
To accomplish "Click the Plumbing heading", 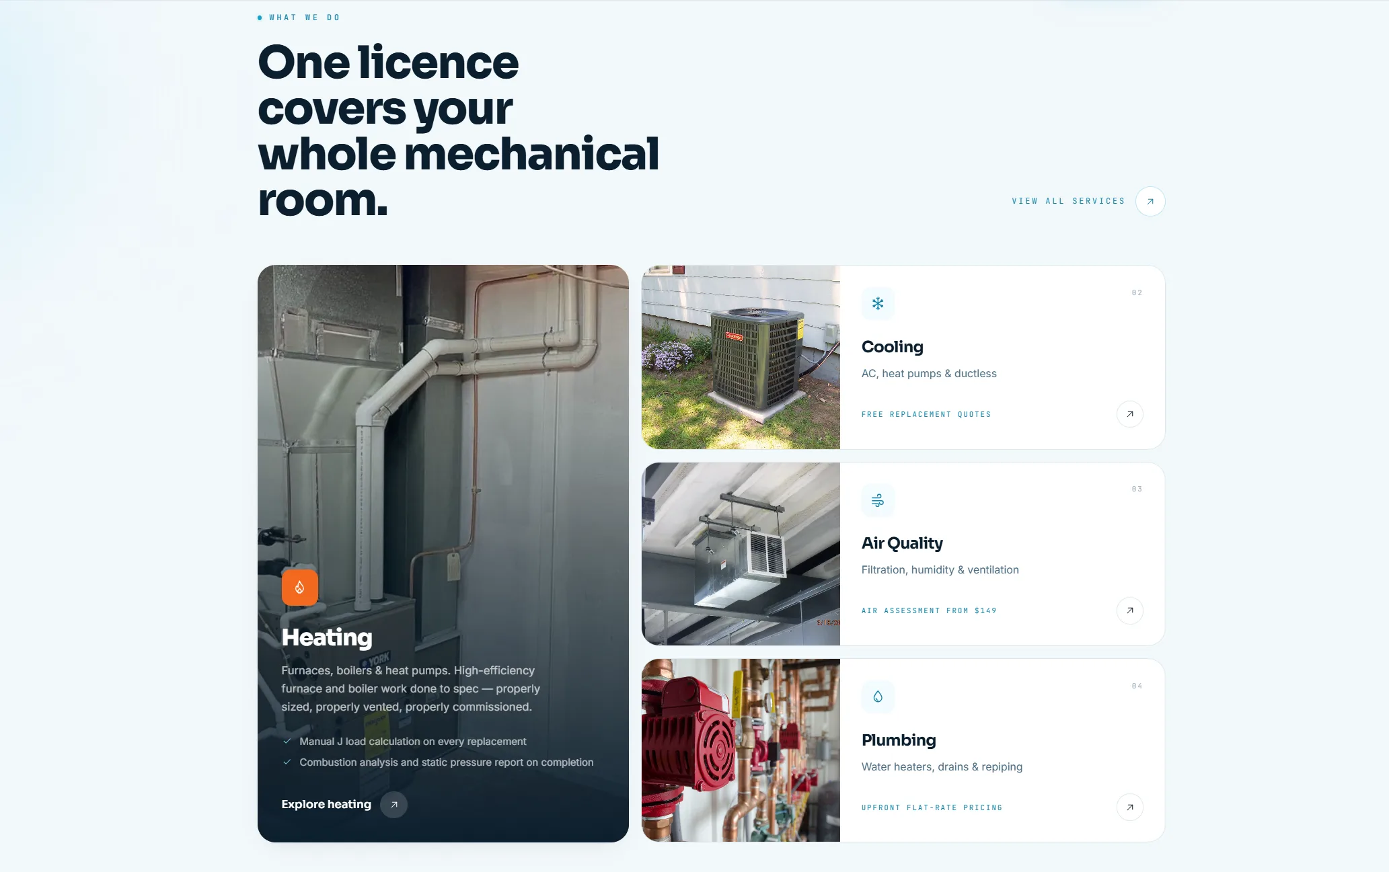I will 899,740.
